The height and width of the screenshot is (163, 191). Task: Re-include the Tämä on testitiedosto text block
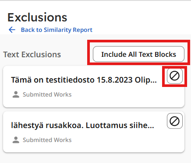(175, 76)
